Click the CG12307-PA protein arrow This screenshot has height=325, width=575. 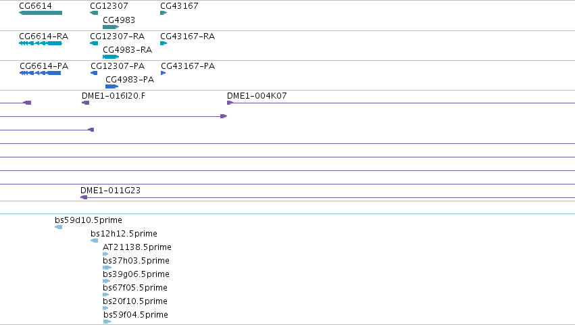(94, 73)
